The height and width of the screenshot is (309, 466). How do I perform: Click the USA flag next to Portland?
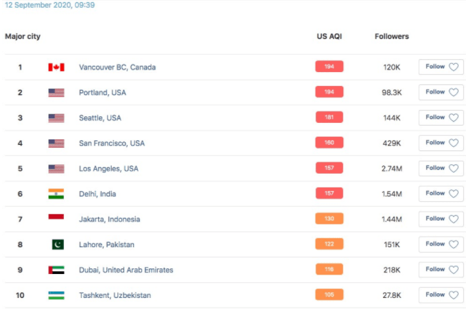click(56, 93)
